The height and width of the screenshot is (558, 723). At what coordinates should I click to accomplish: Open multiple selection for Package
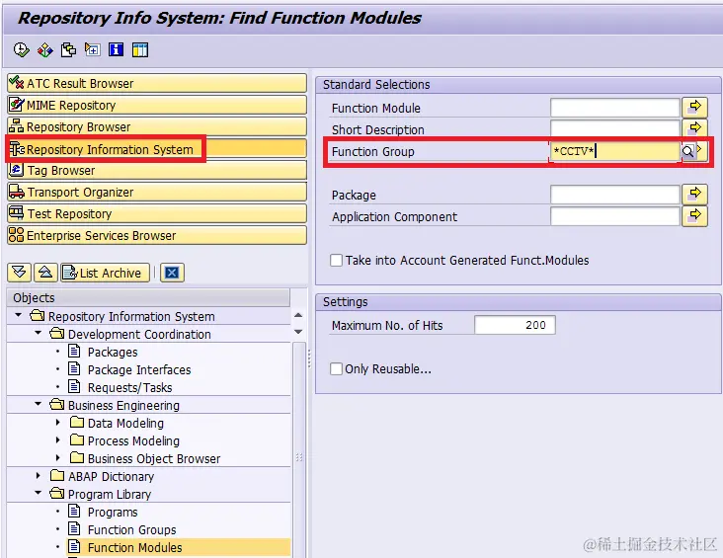(x=695, y=195)
